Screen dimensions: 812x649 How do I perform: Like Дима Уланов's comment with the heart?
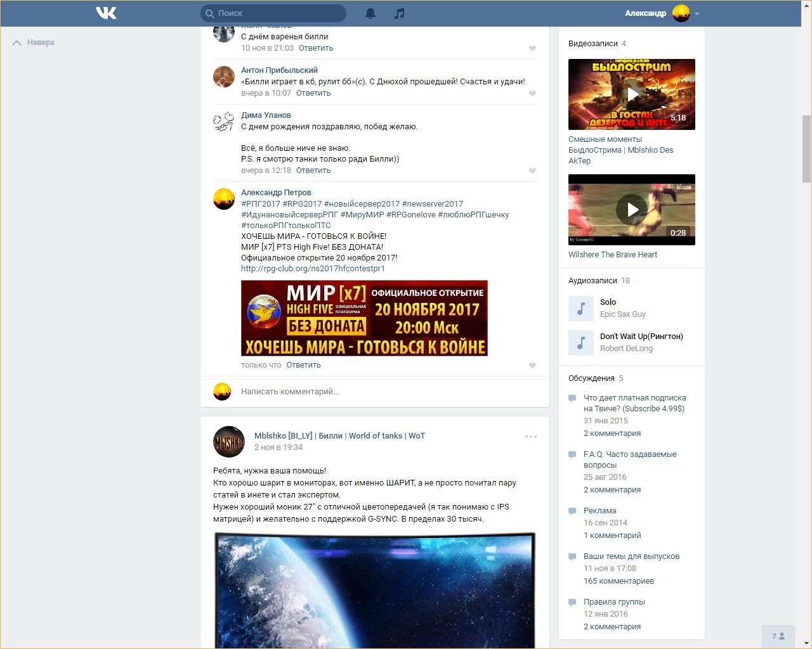(x=532, y=171)
